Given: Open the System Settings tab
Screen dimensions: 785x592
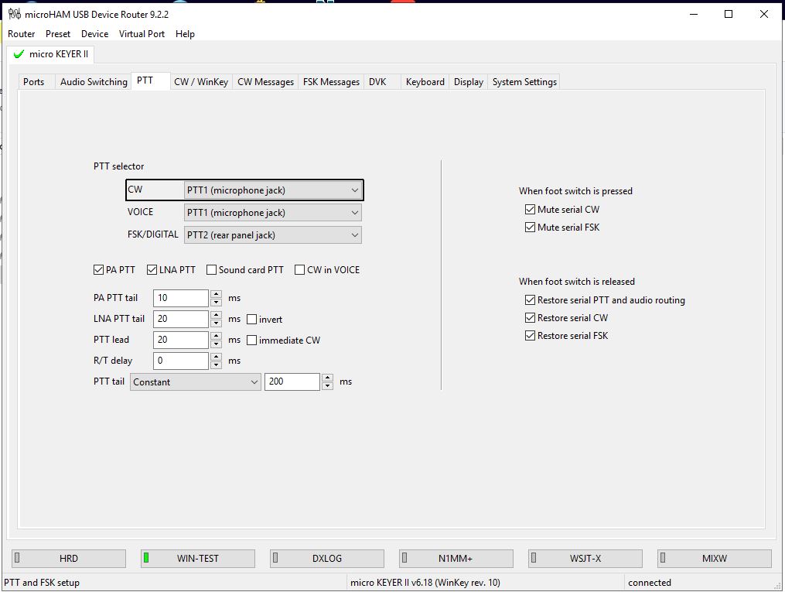Looking at the screenshot, I should pos(524,81).
